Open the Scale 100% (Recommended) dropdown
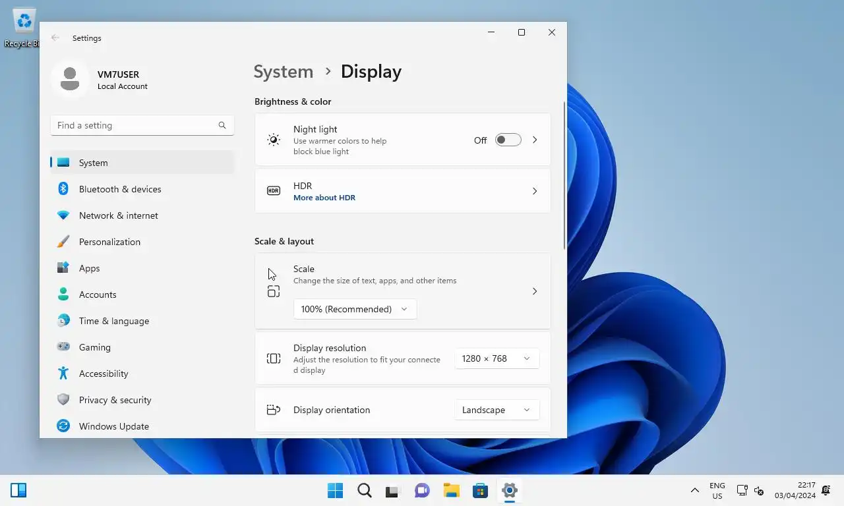Image resolution: width=844 pixels, height=506 pixels. (x=355, y=309)
